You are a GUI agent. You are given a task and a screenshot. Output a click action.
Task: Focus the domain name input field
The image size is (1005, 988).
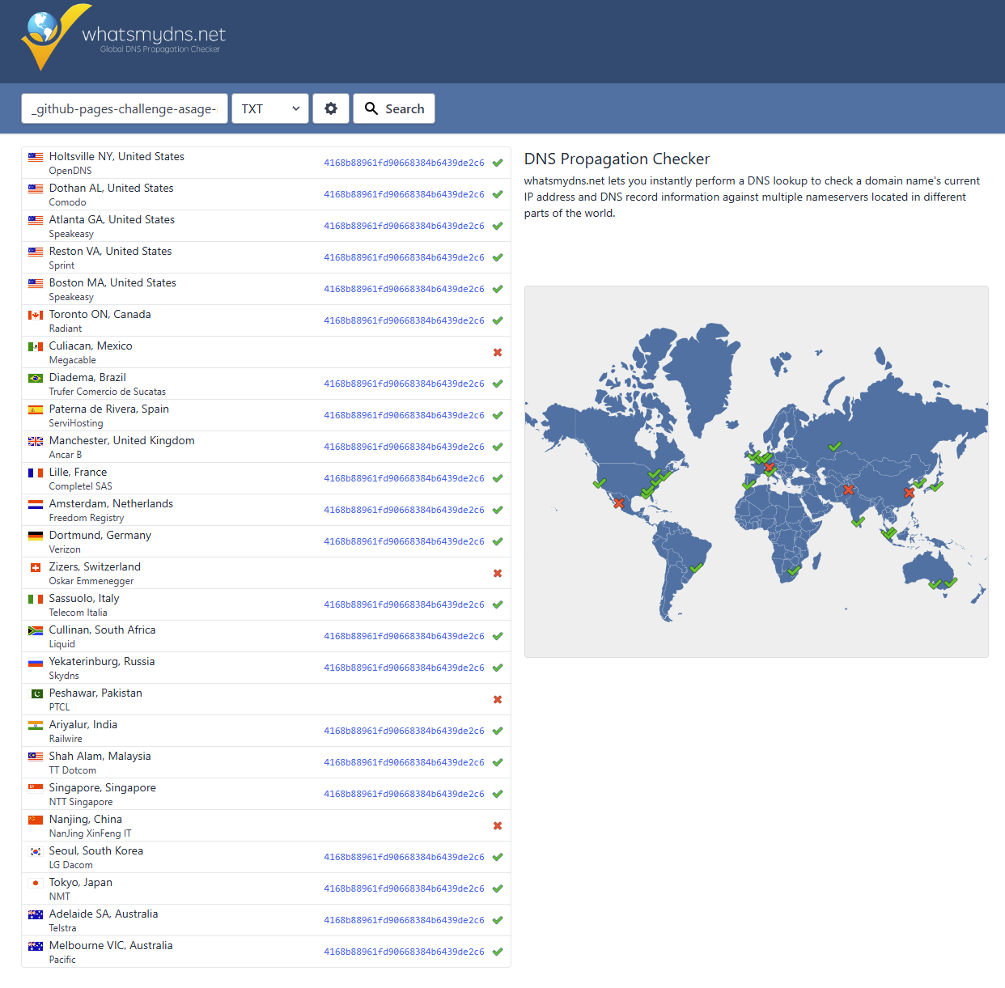[125, 108]
